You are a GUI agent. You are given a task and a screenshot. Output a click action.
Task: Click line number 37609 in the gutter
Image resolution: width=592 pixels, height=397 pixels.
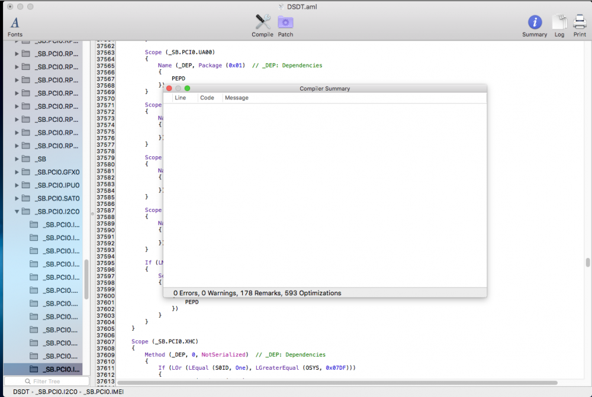coord(105,355)
